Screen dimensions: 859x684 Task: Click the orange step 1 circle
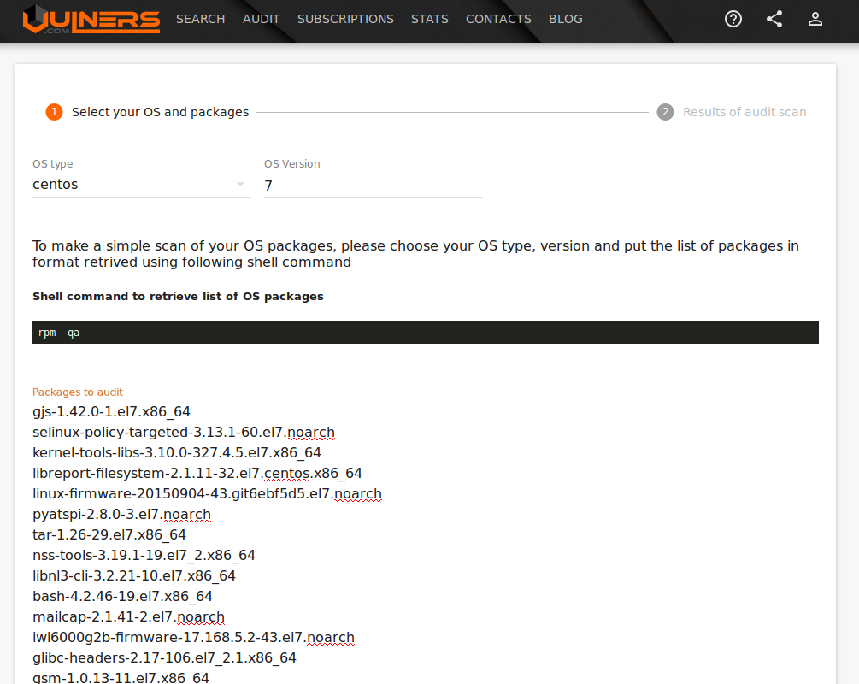coord(54,112)
